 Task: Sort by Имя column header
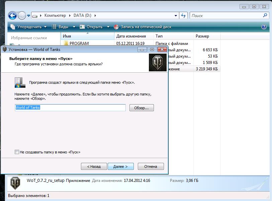click(x=88, y=36)
